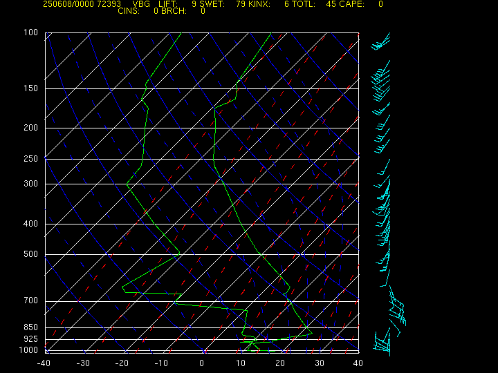Click the 400 pressure level label
The width and height of the screenshot is (498, 373).
[31, 224]
